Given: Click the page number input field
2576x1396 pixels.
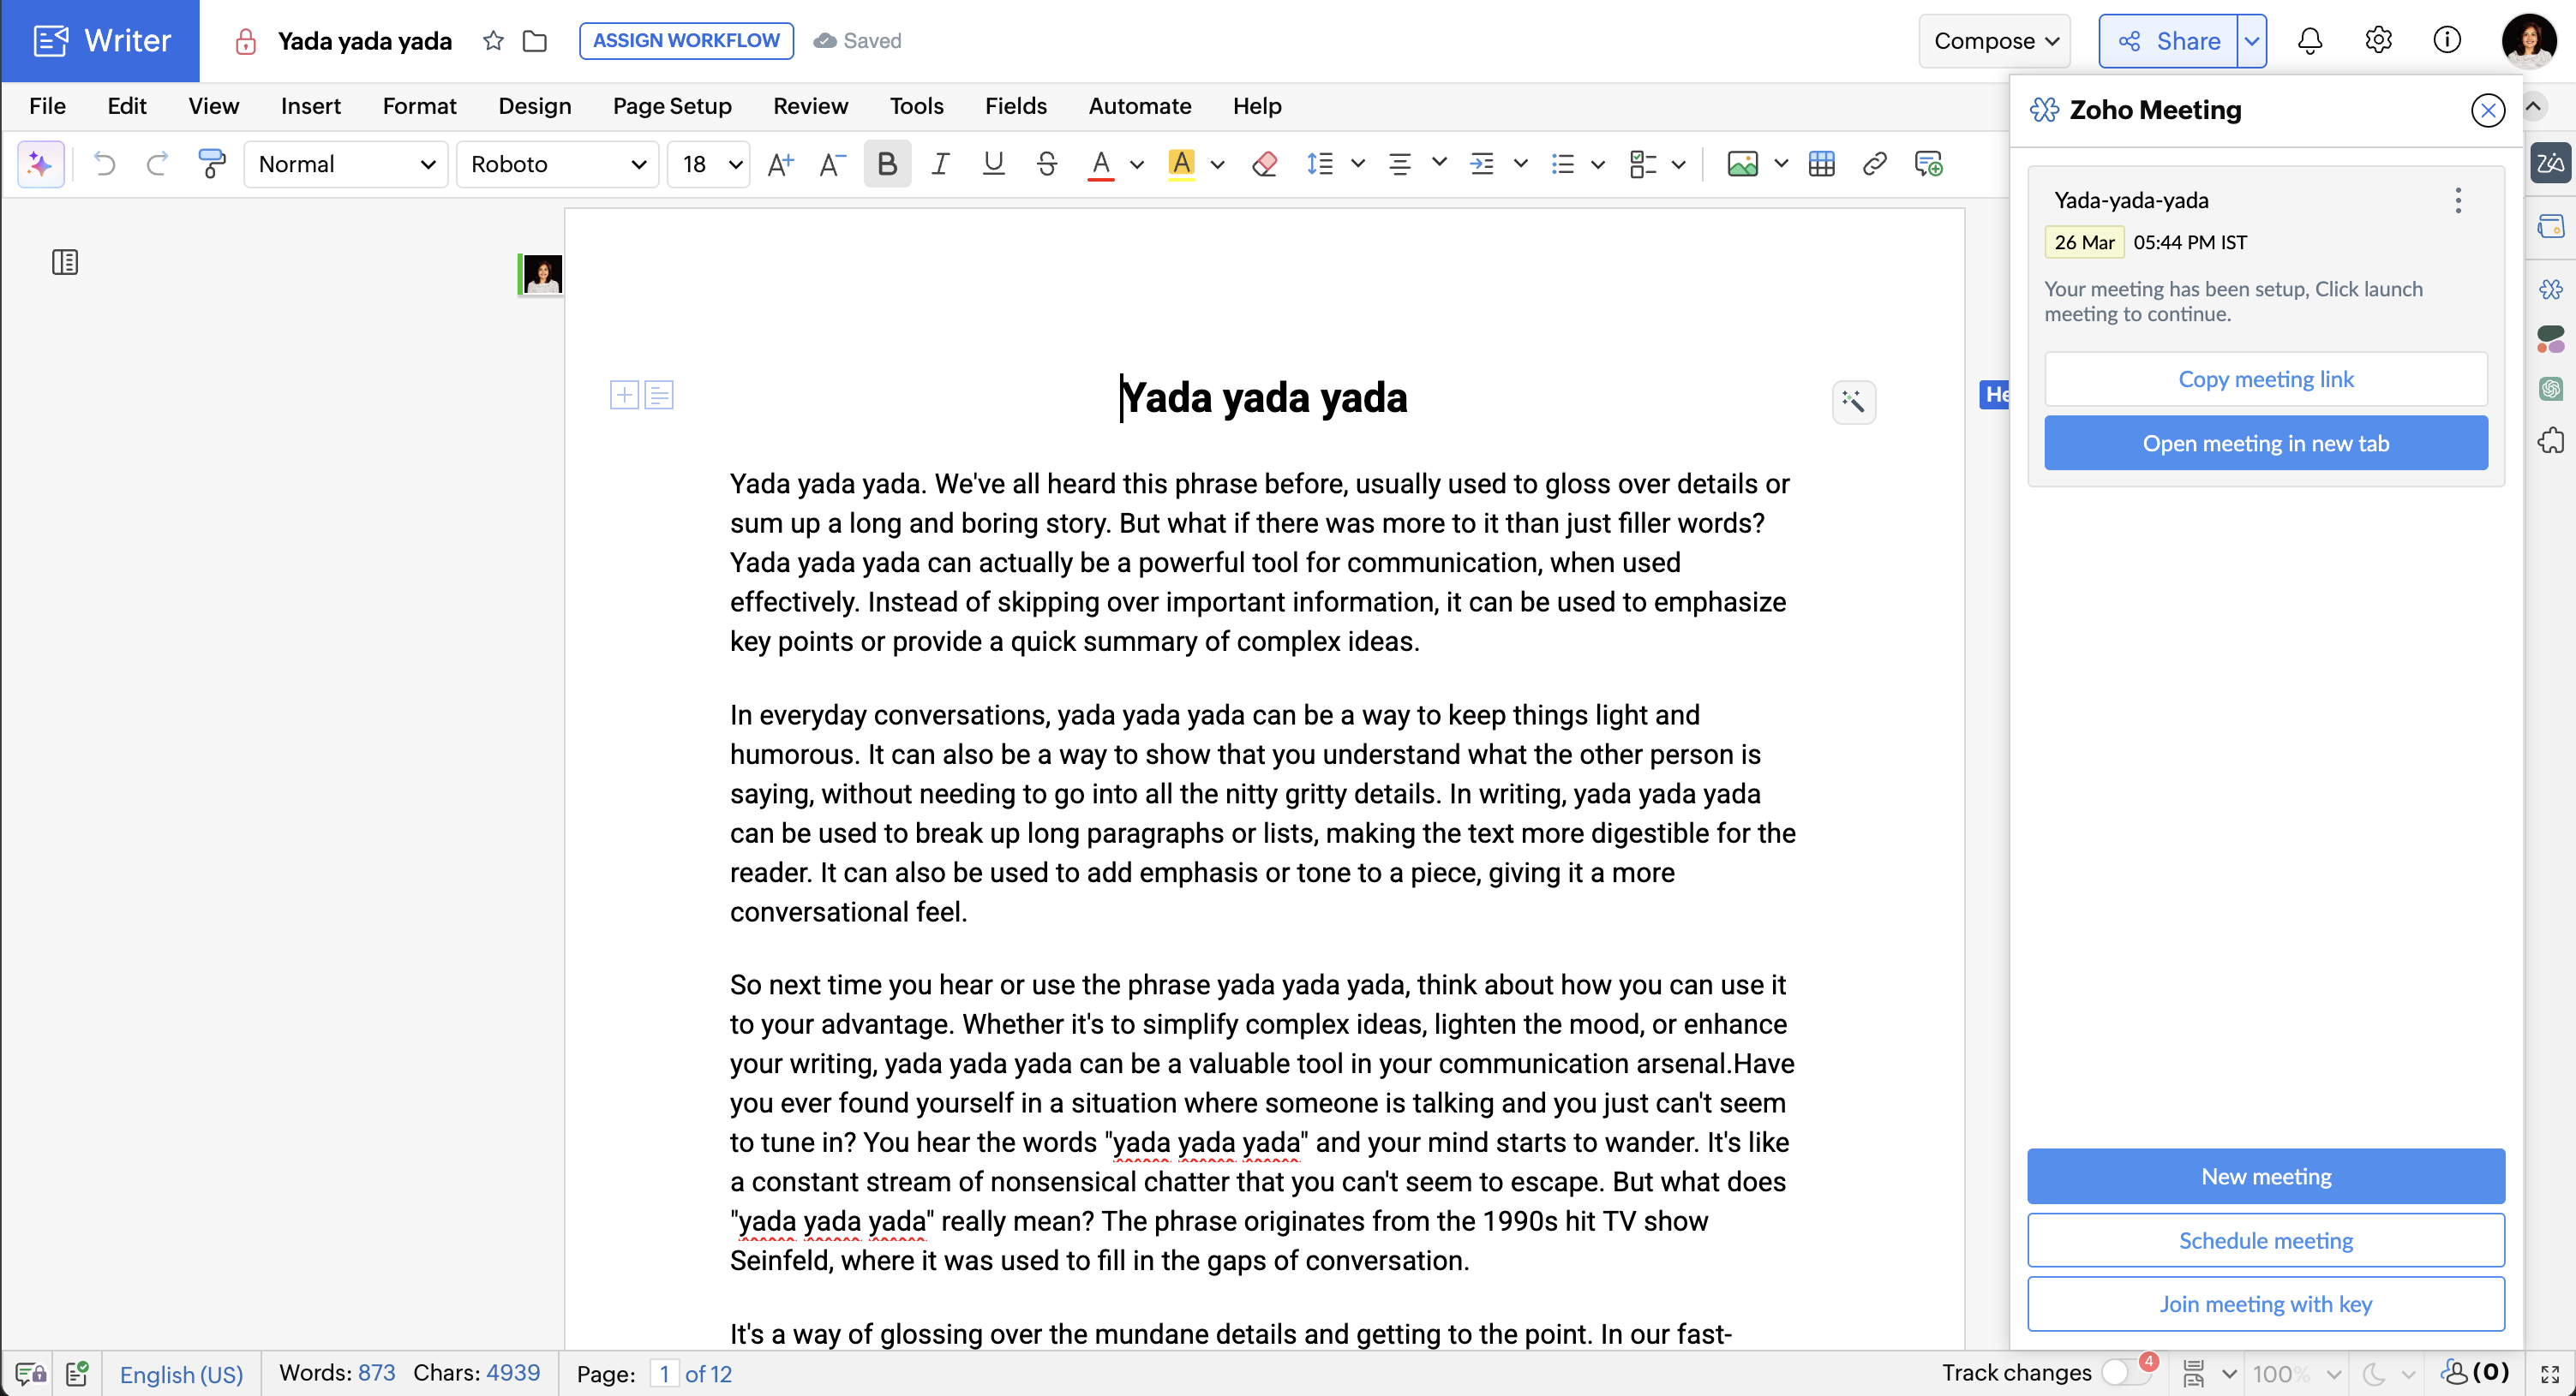Looking at the screenshot, I should 664,1373.
